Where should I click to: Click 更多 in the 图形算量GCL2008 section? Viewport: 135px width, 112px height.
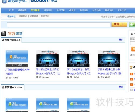tap(121, 87)
